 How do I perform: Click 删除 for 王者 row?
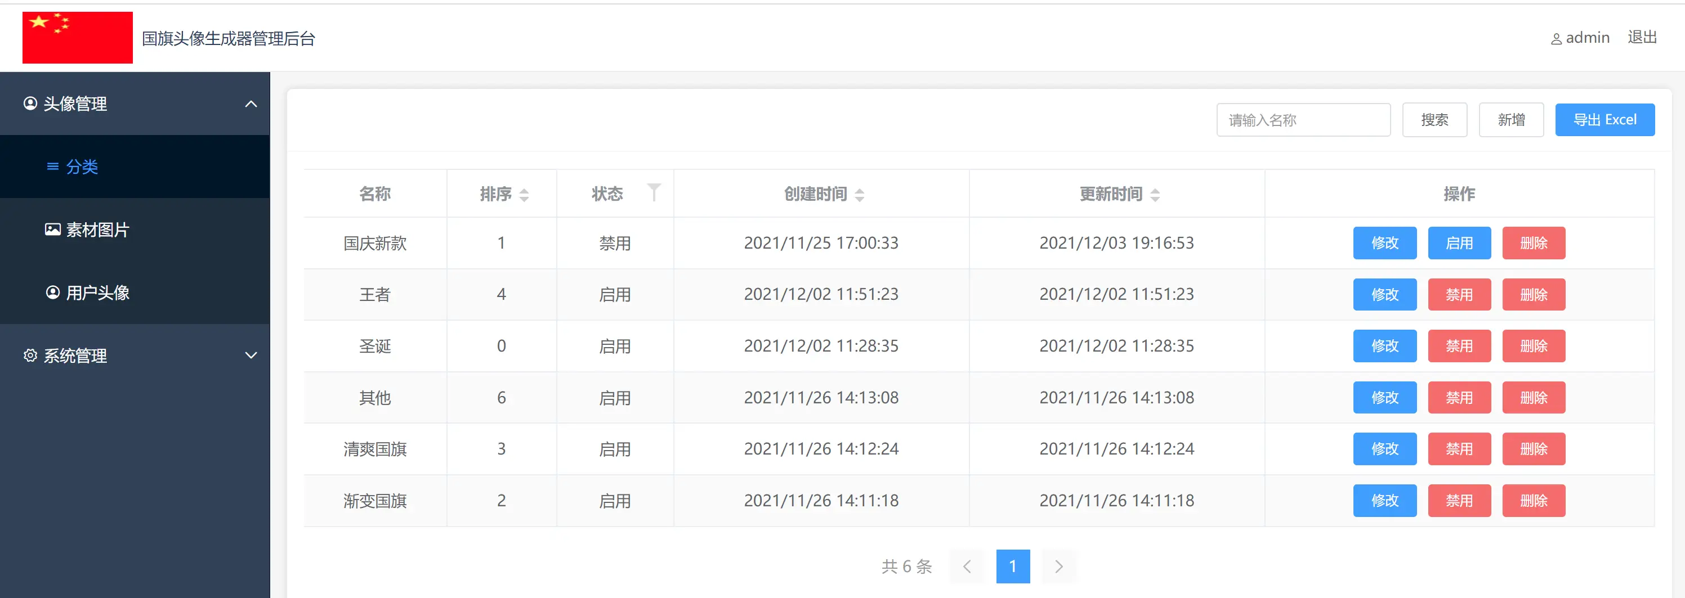[1534, 295]
